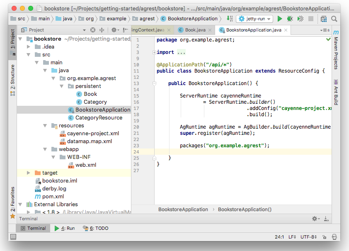
Task: Collapse the resources folder
Action: point(45,126)
